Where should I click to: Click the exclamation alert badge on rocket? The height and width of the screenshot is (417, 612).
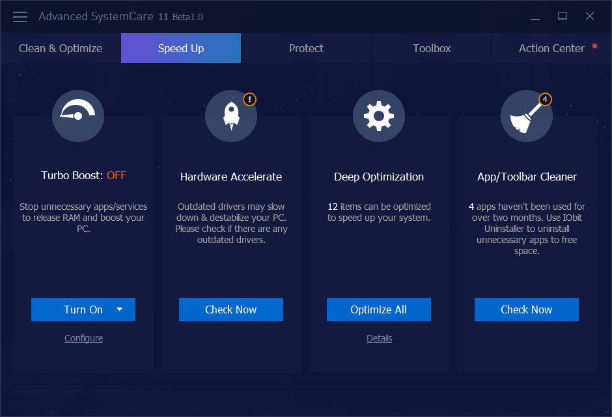tap(249, 99)
